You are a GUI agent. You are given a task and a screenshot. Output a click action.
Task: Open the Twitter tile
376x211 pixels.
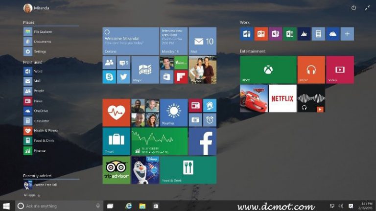[x=123, y=77]
